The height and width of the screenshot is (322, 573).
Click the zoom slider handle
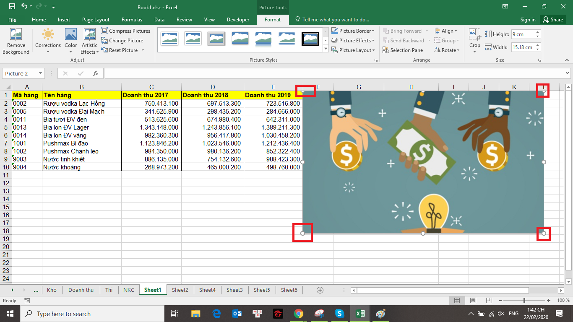524,301
